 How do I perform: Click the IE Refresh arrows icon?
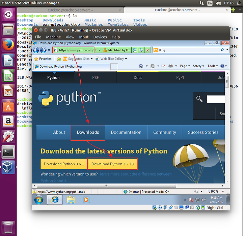[x=141, y=50]
